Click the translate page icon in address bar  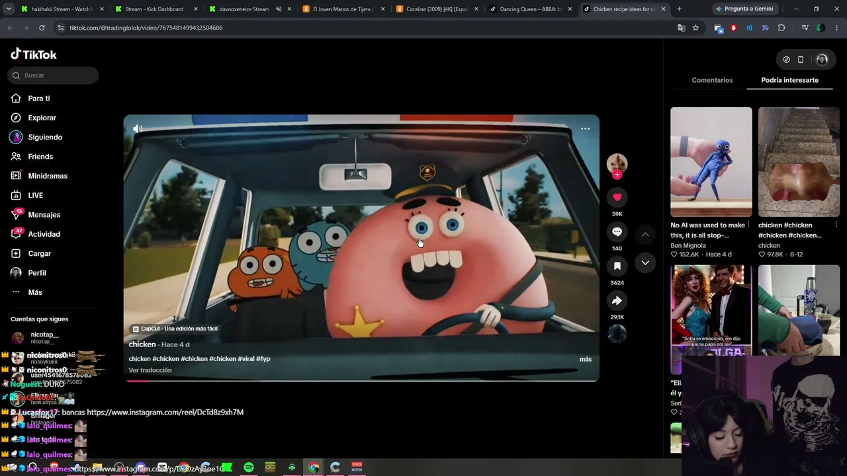pyautogui.click(x=681, y=28)
